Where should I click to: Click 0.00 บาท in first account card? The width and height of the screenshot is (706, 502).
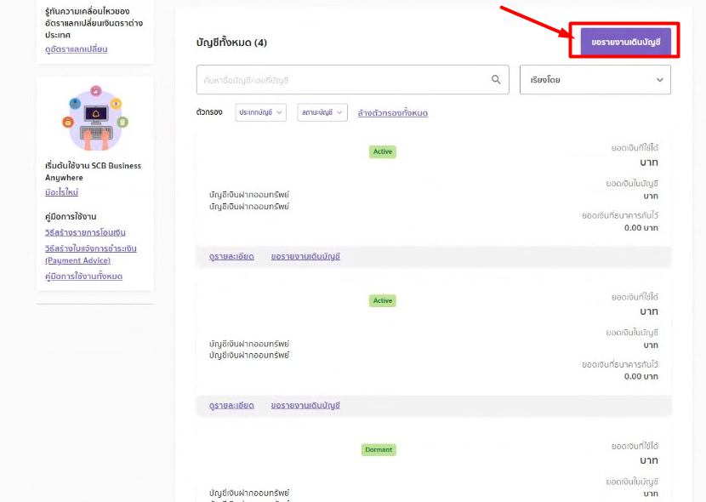641,228
